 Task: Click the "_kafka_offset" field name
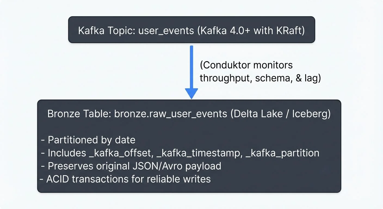120,153
